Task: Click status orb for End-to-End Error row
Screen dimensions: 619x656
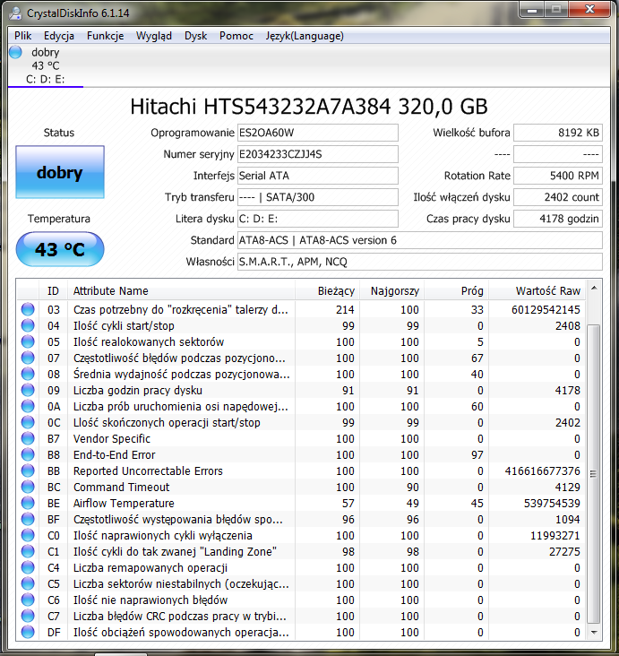Action: 28,454
